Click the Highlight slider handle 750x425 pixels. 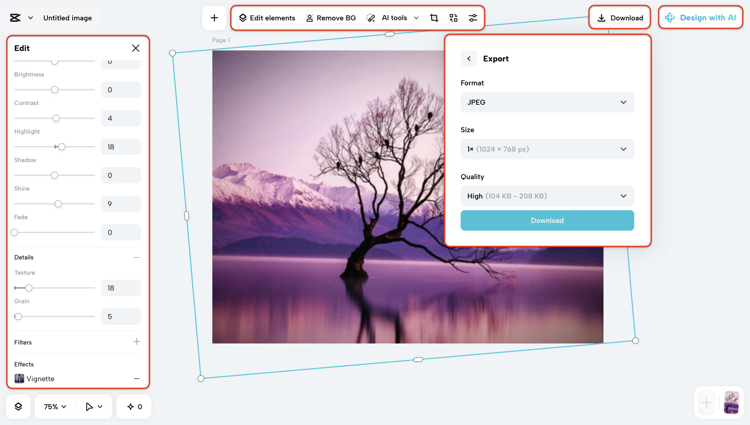tap(62, 147)
